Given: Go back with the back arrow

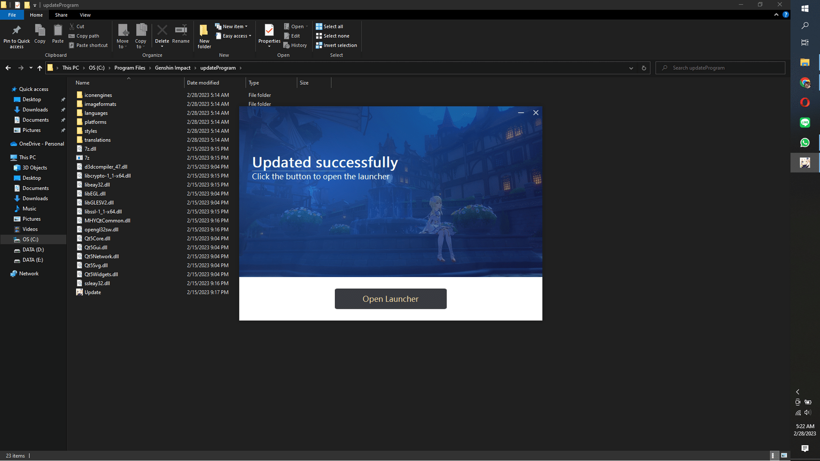Looking at the screenshot, I should [8, 68].
